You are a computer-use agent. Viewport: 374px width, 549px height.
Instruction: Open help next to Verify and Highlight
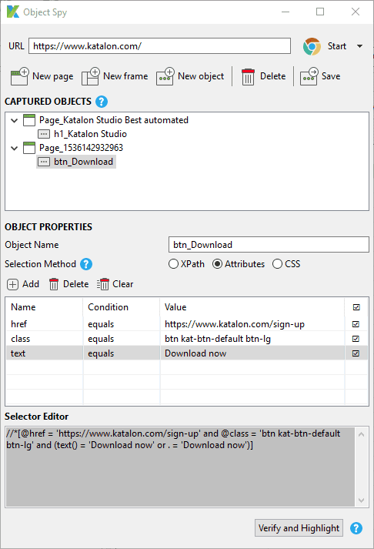[x=356, y=528]
